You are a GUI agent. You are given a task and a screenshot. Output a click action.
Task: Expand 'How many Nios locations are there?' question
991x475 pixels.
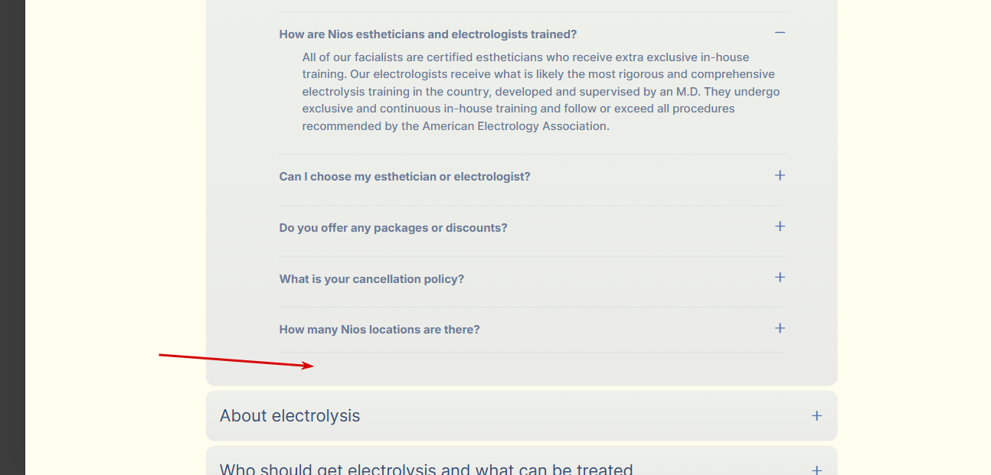(x=379, y=330)
